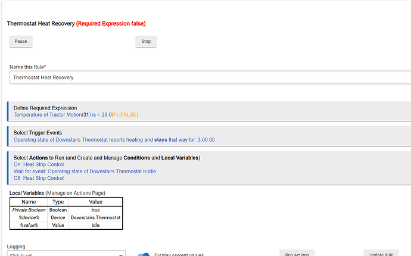The width and height of the screenshot is (411, 256).
Task: Select the Private Boolean variable name
Action: [29, 210]
